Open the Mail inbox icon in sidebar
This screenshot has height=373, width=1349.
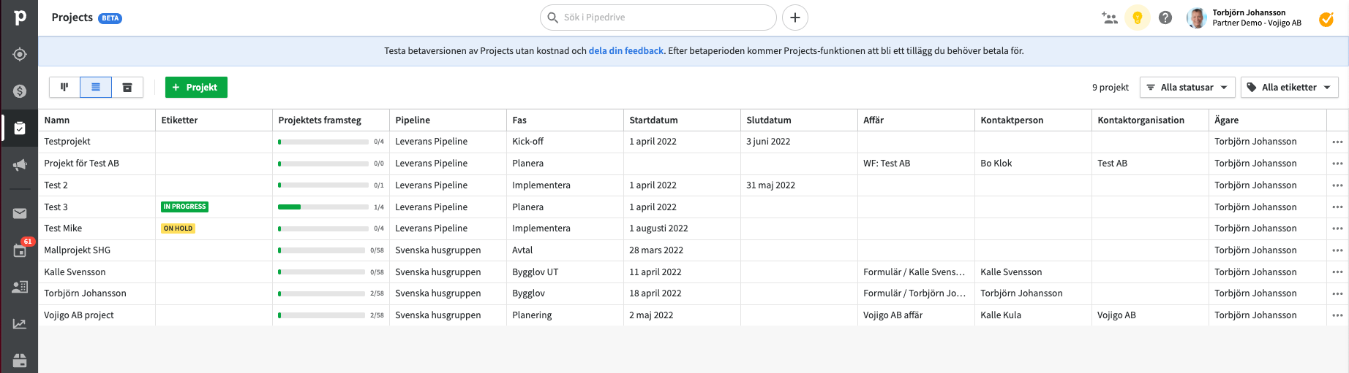pyautogui.click(x=20, y=213)
